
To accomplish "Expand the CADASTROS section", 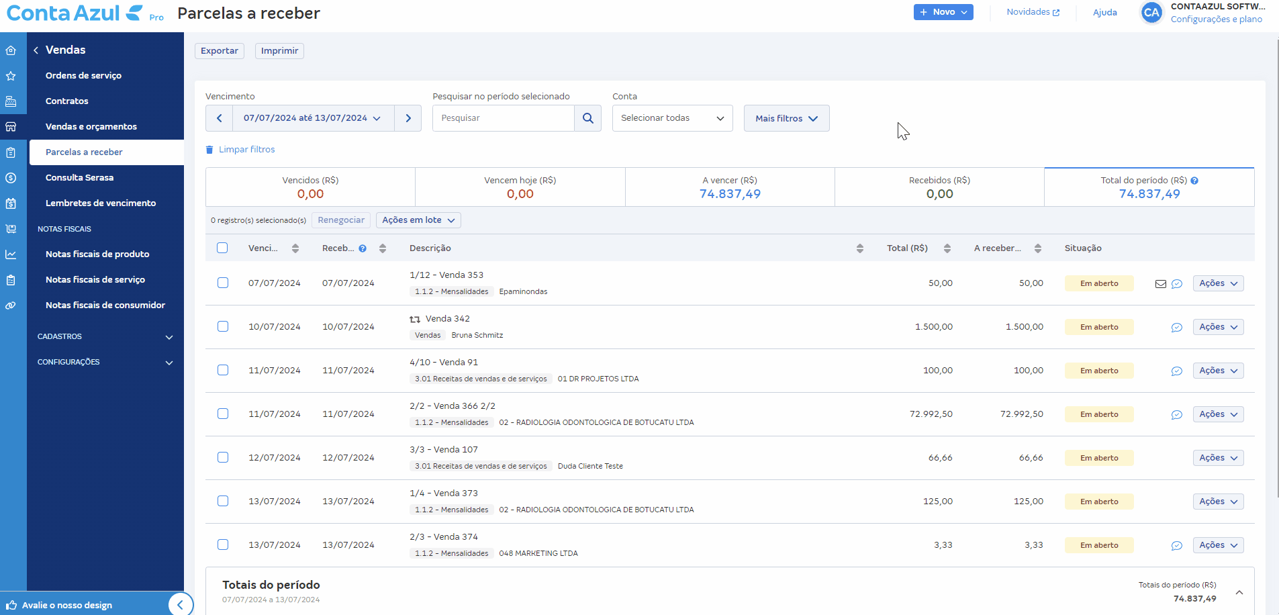I will pyautogui.click(x=105, y=336).
